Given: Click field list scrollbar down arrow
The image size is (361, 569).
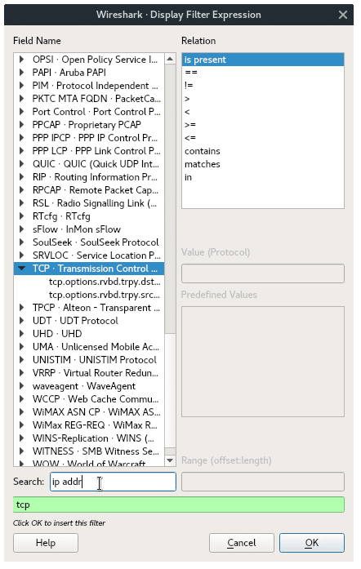Looking at the screenshot, I should point(170,461).
